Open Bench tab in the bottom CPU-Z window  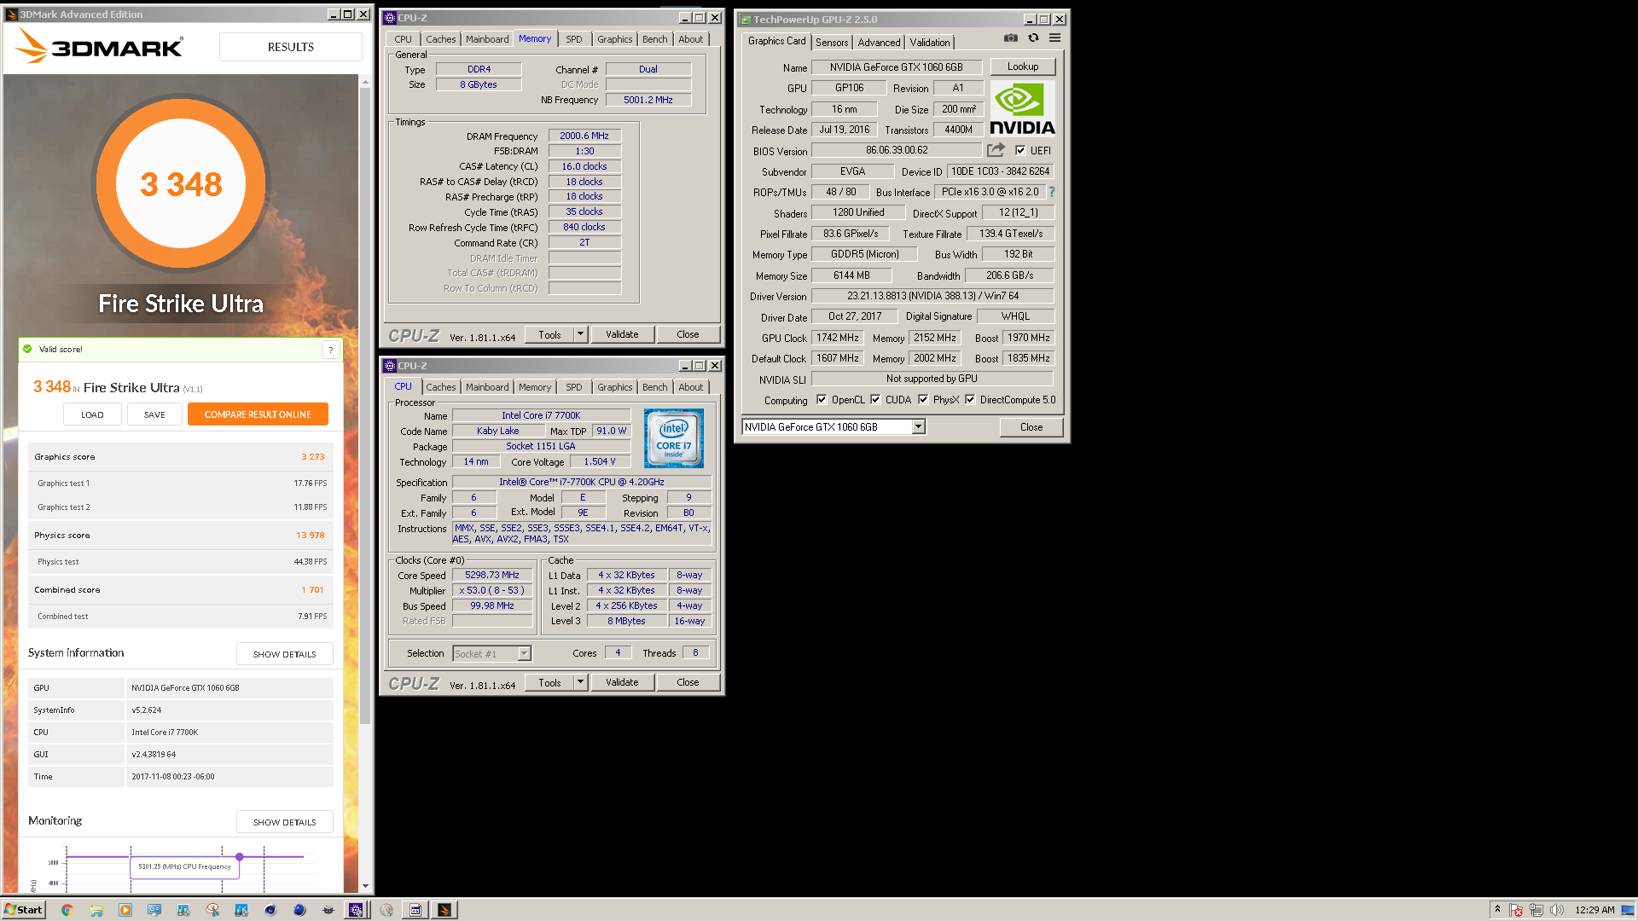coord(655,387)
